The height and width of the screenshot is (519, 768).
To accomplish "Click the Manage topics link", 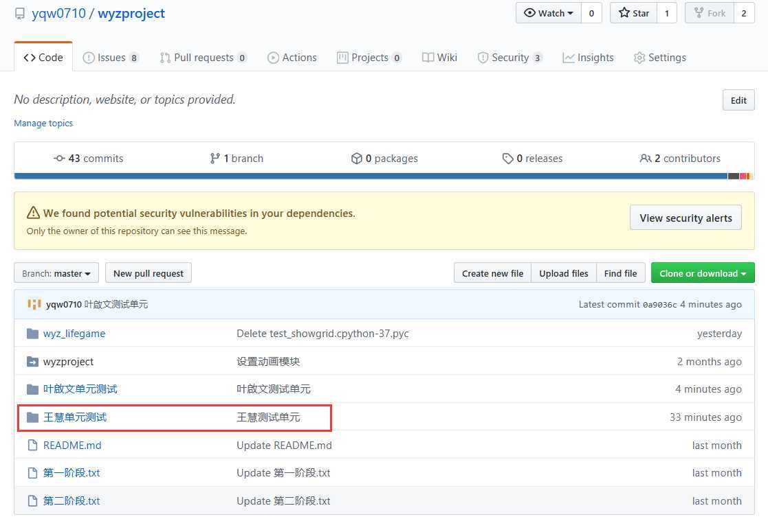I will (43, 124).
